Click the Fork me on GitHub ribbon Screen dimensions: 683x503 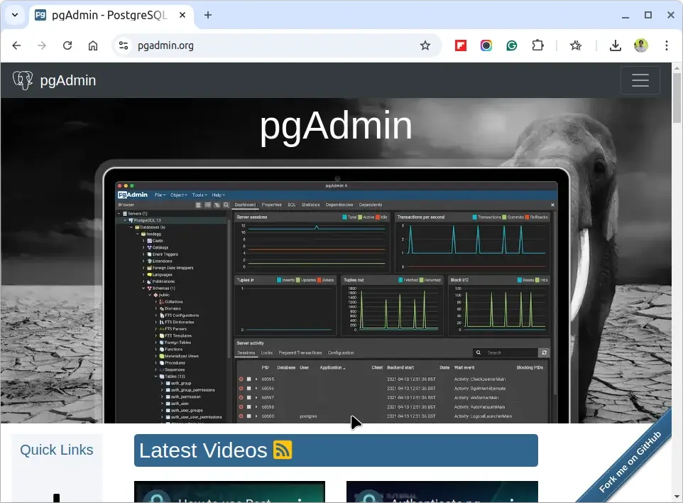tap(630, 461)
